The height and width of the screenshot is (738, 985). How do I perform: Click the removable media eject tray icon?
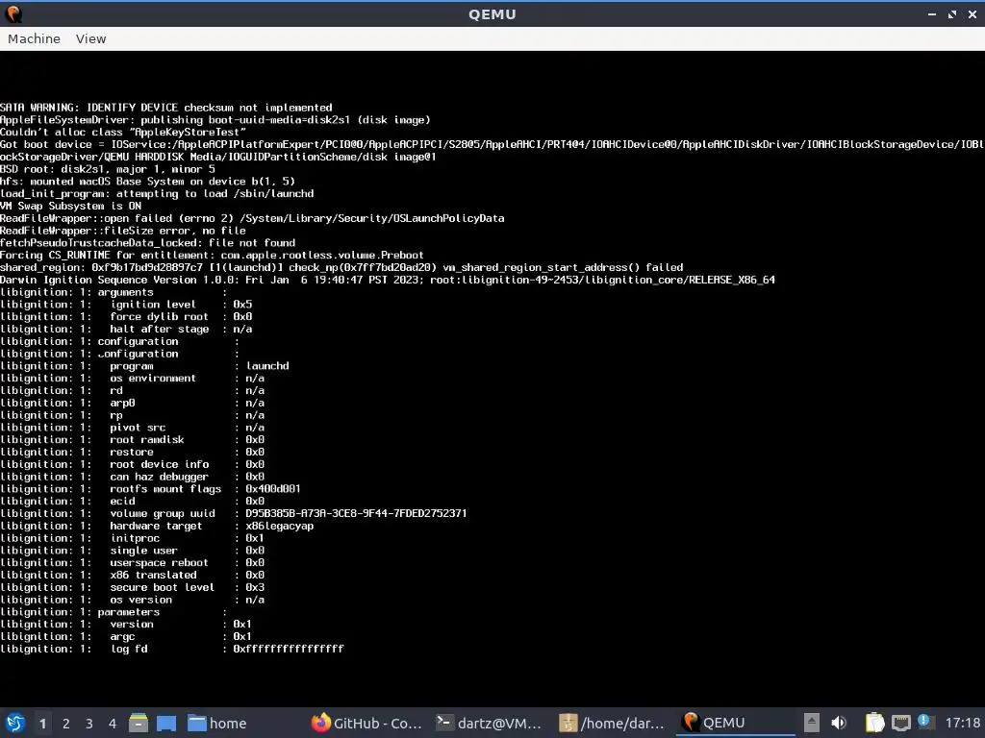(812, 723)
